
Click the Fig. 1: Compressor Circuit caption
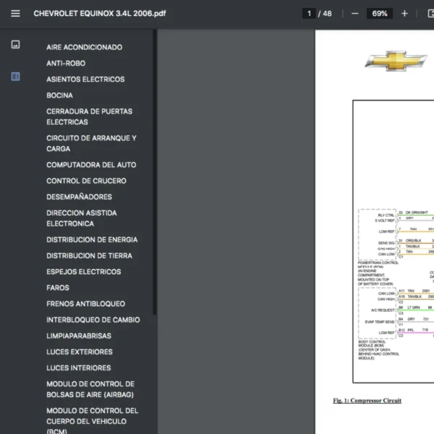point(367,401)
